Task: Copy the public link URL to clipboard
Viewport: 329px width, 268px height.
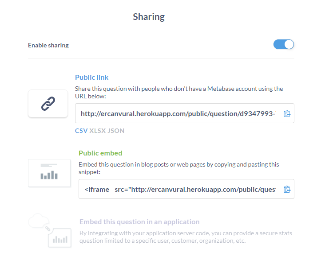Action: pos(287,113)
